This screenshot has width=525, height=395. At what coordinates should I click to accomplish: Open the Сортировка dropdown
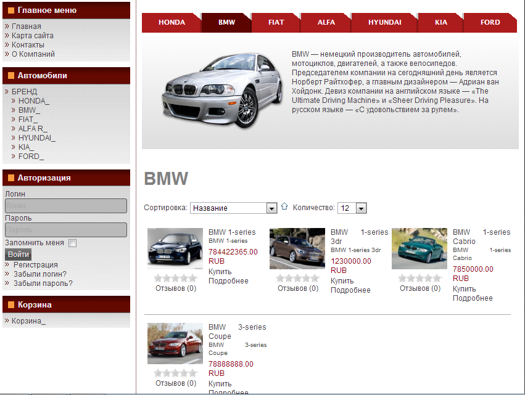click(233, 208)
